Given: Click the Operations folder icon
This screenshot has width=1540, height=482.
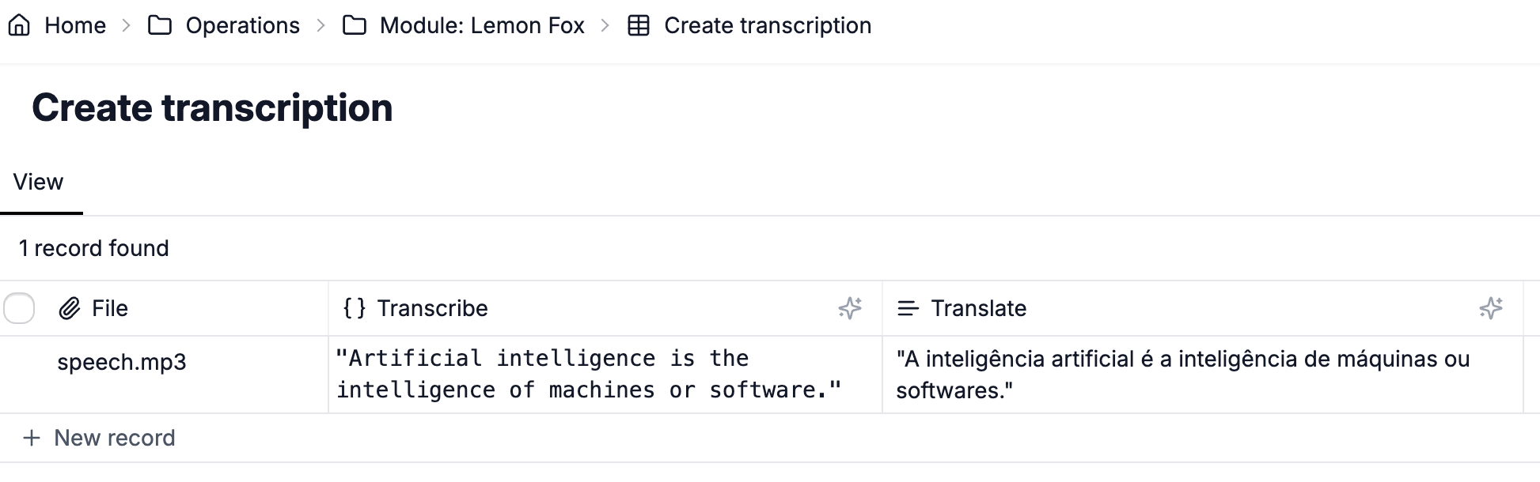Looking at the screenshot, I should pos(160,25).
